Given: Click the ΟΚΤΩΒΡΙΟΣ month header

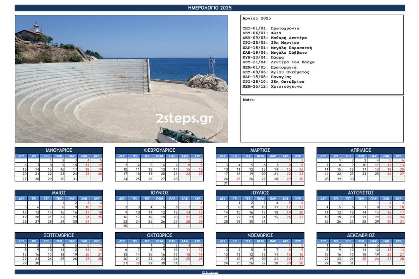Looking at the screenshot, I should 159,235.
